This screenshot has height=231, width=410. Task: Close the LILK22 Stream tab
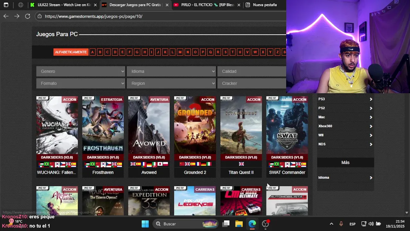click(95, 5)
